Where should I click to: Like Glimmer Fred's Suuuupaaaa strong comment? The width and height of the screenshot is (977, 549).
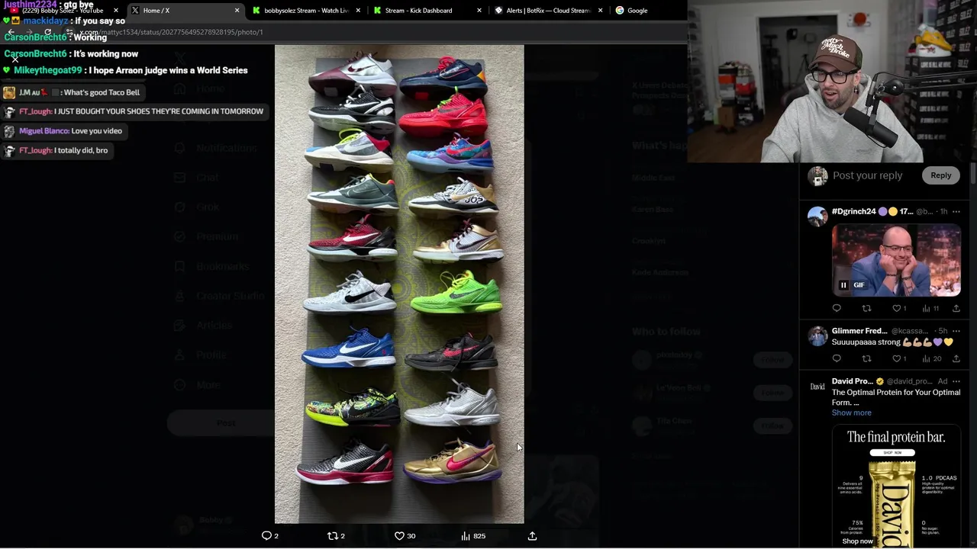(897, 358)
